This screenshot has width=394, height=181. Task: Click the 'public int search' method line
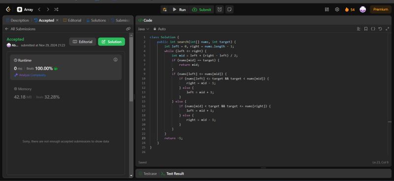click(197, 42)
